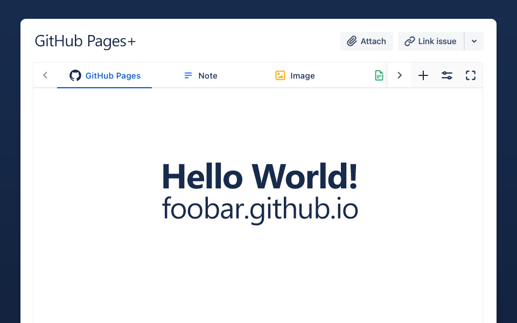Click the GitHub octocat logo icon
This screenshot has height=323, width=517.
[75, 75]
